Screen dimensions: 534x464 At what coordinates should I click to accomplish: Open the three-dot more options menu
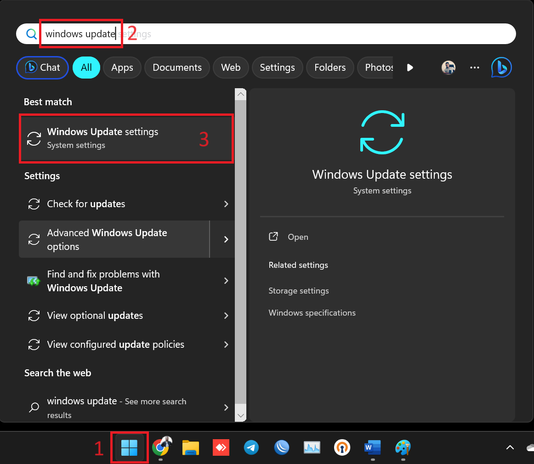[x=474, y=68]
